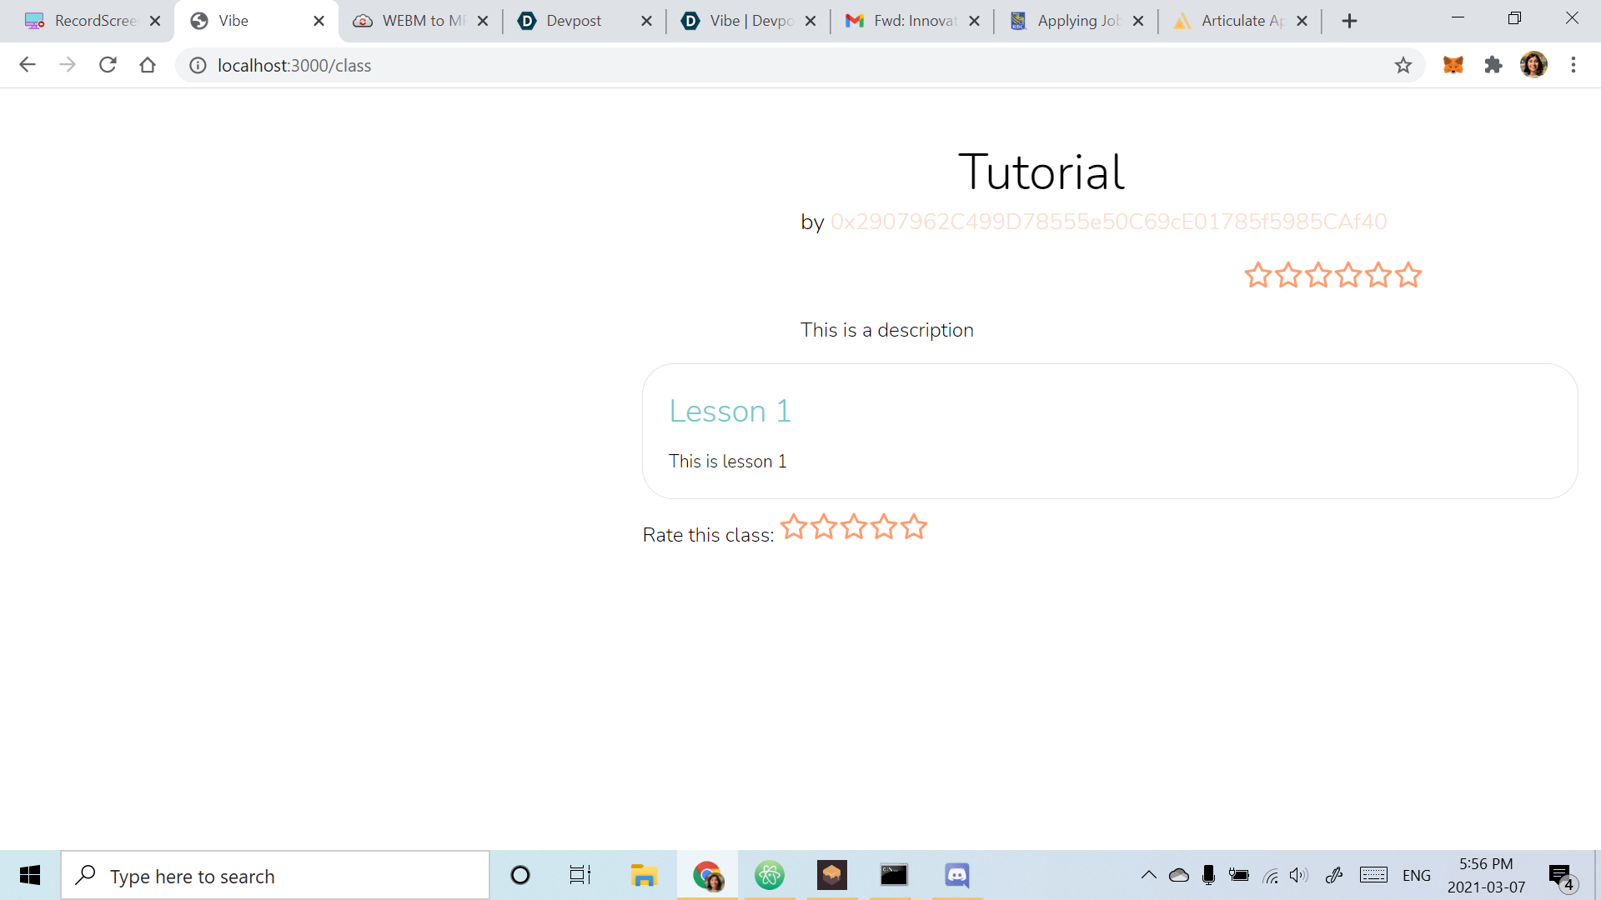Open Discord from the taskbar
1601x900 pixels.
tap(956, 875)
